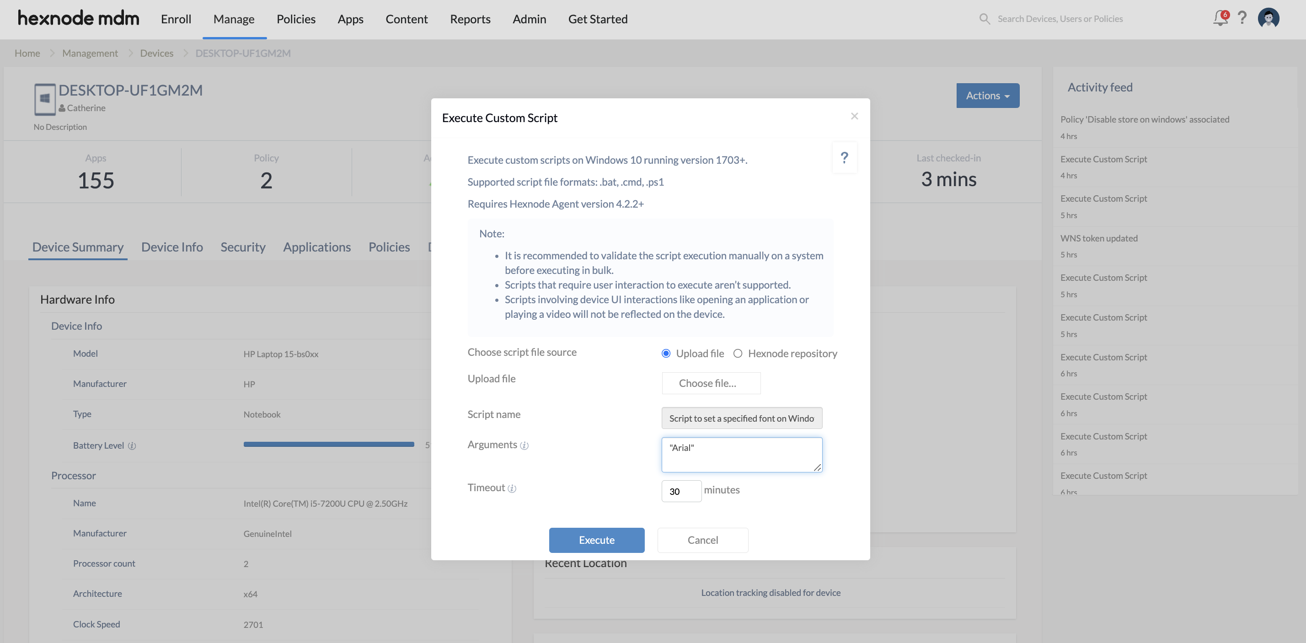The image size is (1306, 643).
Task: Select the Upload file radio button
Action: coord(666,354)
